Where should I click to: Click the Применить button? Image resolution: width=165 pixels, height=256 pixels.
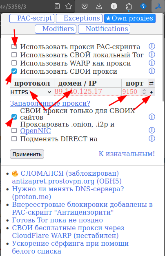27,154
